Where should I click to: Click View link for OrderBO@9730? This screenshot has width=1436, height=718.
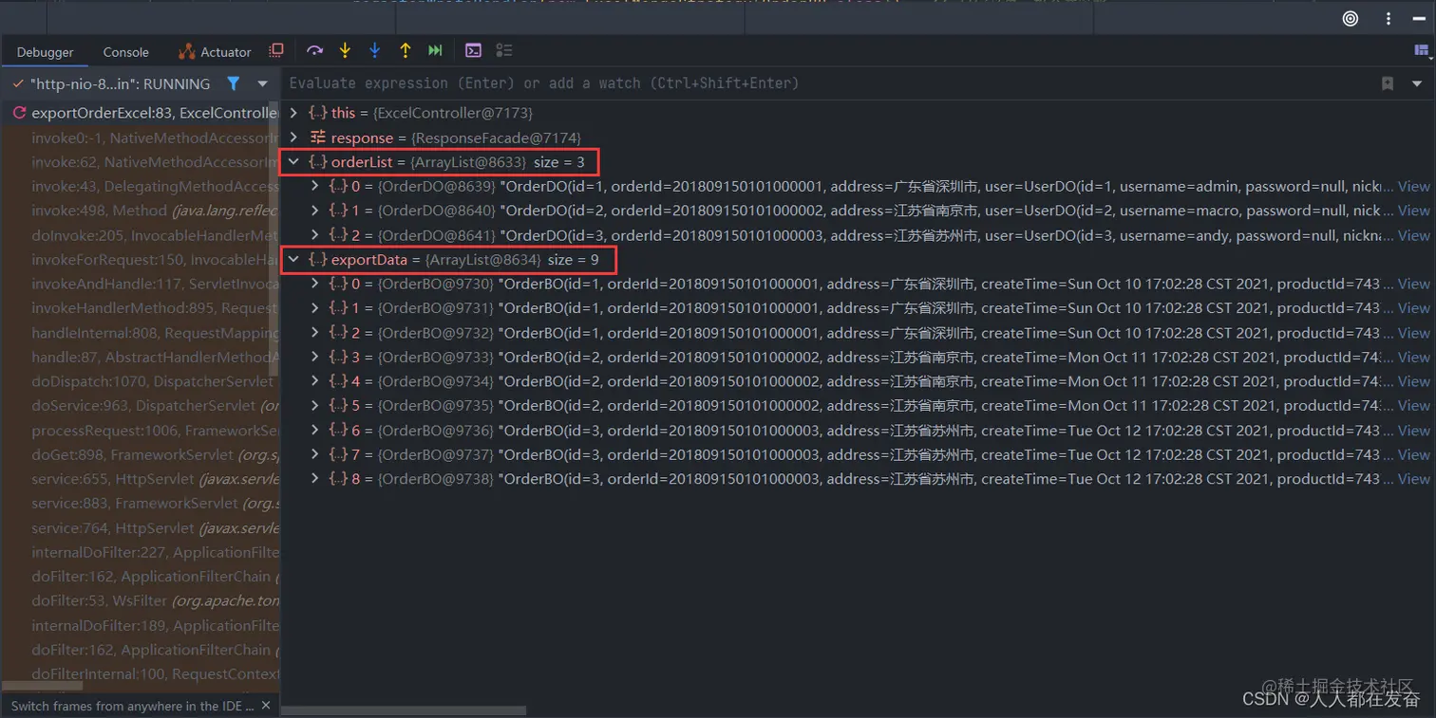coord(1413,284)
